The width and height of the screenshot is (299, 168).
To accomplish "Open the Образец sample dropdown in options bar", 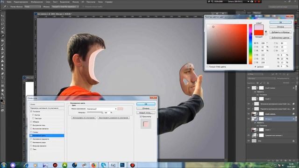I will point(65,7).
